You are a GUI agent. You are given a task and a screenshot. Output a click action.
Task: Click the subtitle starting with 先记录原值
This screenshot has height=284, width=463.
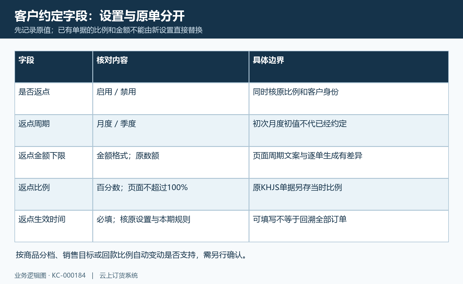click(109, 30)
